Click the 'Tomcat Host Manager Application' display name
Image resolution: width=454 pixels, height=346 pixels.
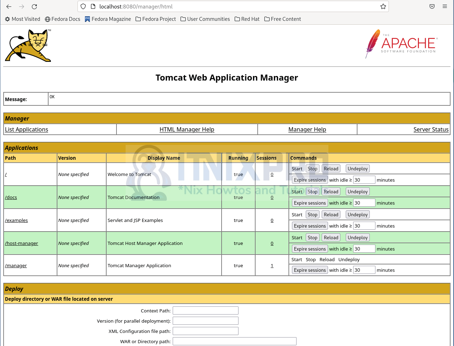(145, 243)
